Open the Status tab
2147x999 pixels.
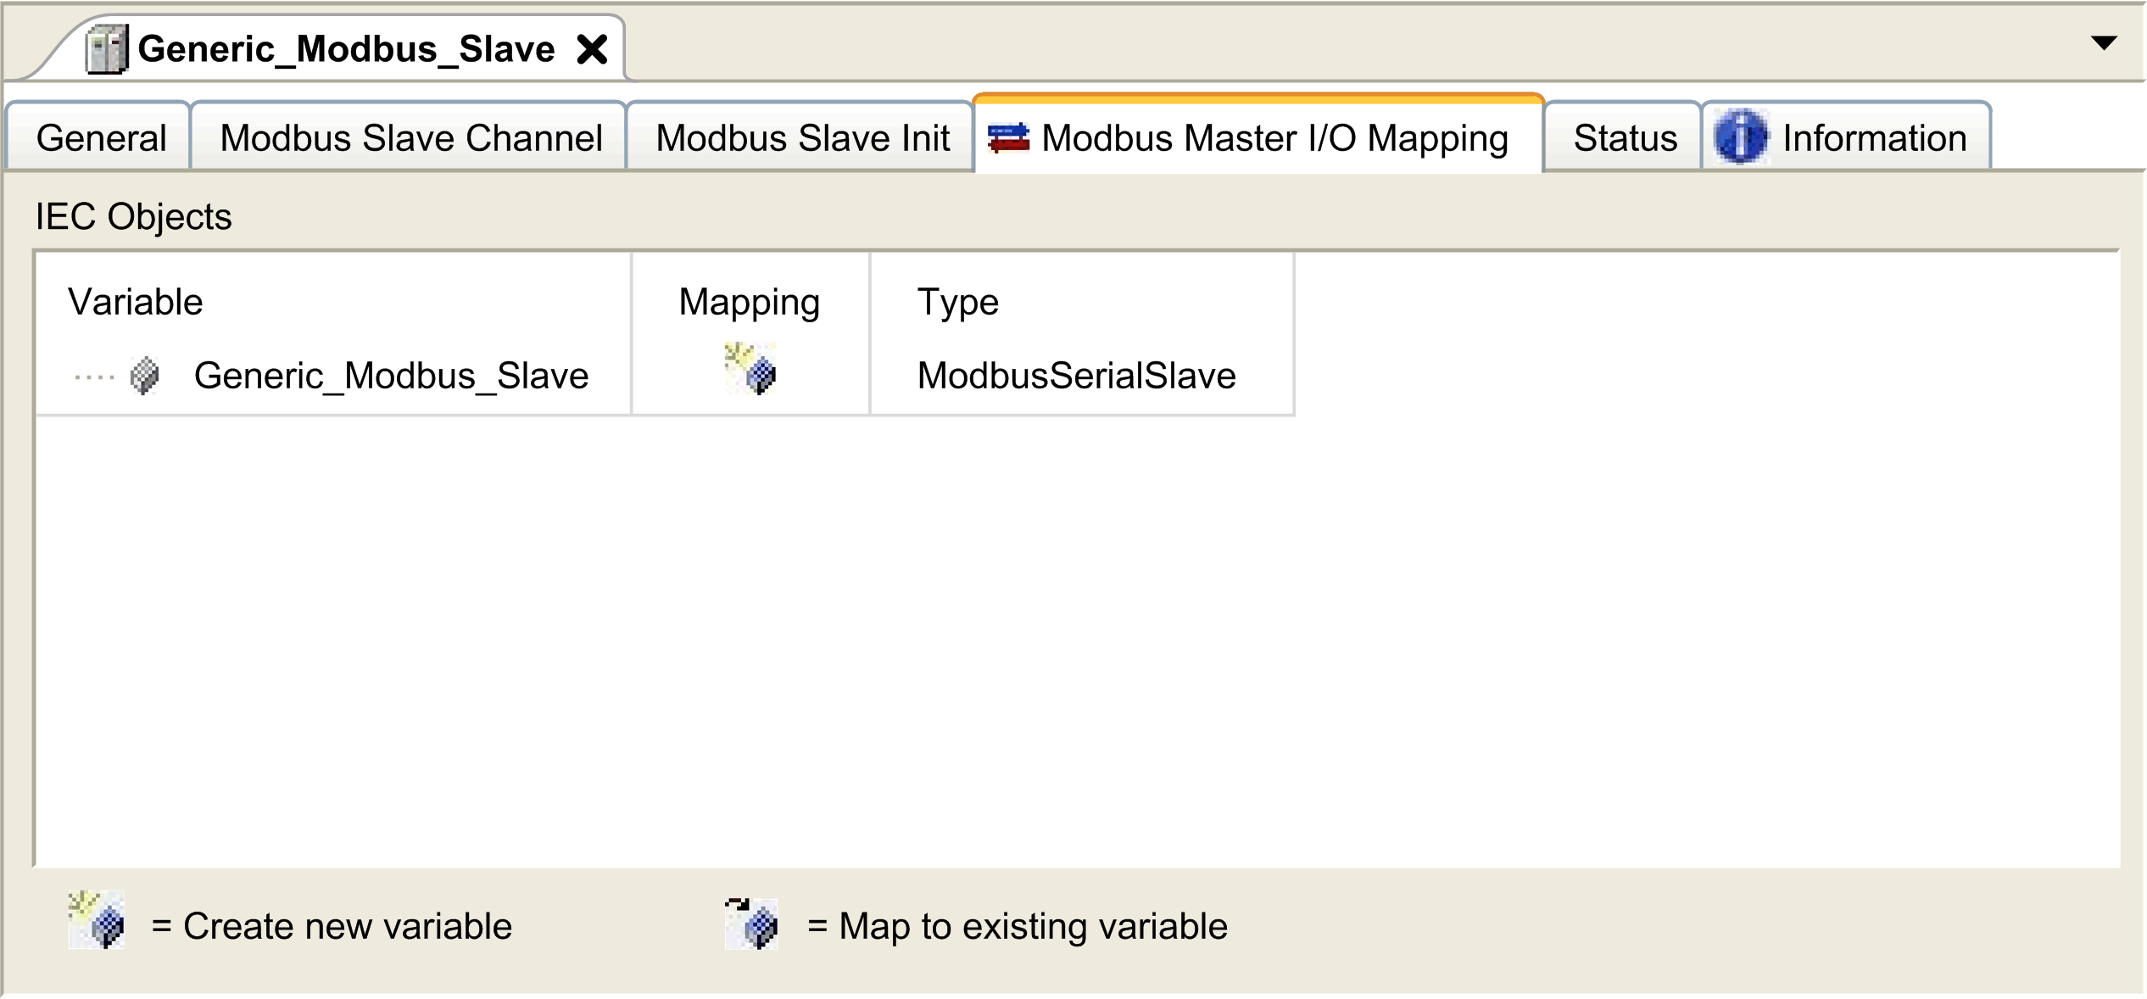(1625, 137)
